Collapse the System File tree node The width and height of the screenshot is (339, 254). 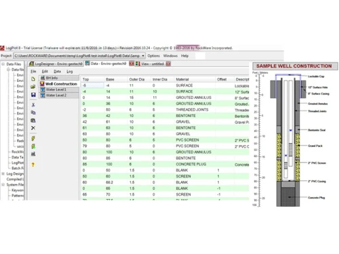pyautogui.click(x=3, y=185)
